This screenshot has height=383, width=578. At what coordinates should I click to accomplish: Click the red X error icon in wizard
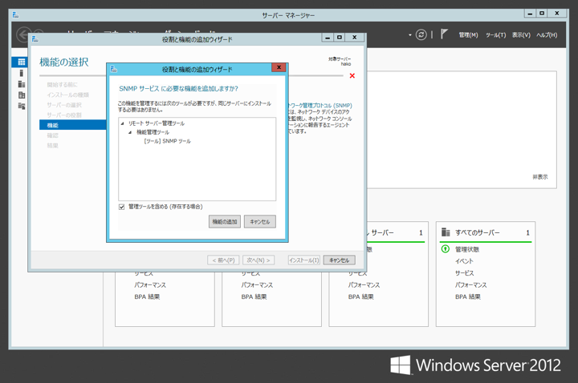(x=352, y=76)
